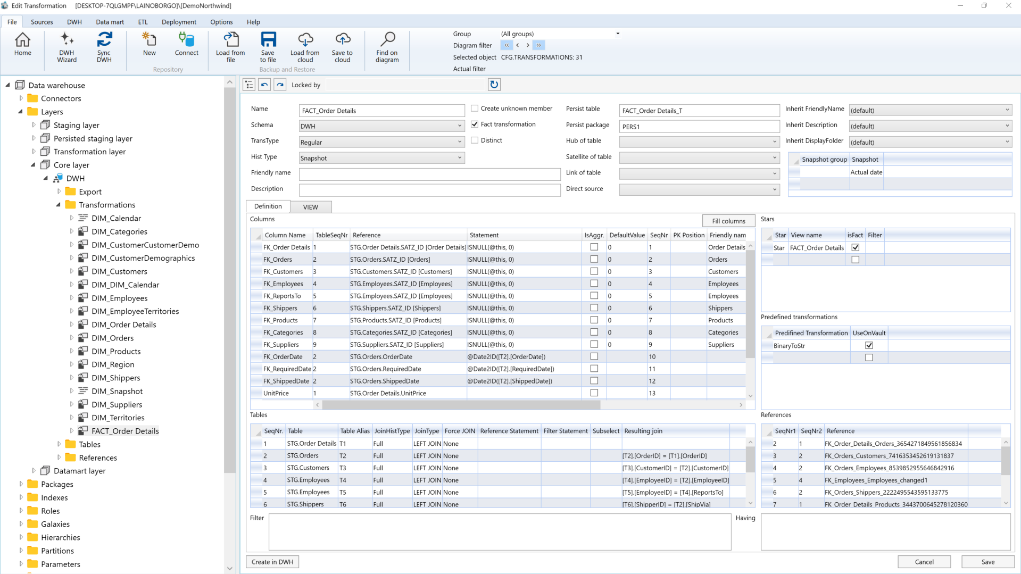
Task: Click the Staging layer icon
Action: [45, 125]
